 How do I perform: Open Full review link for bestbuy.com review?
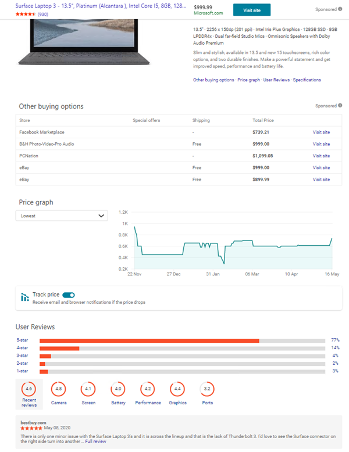[x=96, y=442]
